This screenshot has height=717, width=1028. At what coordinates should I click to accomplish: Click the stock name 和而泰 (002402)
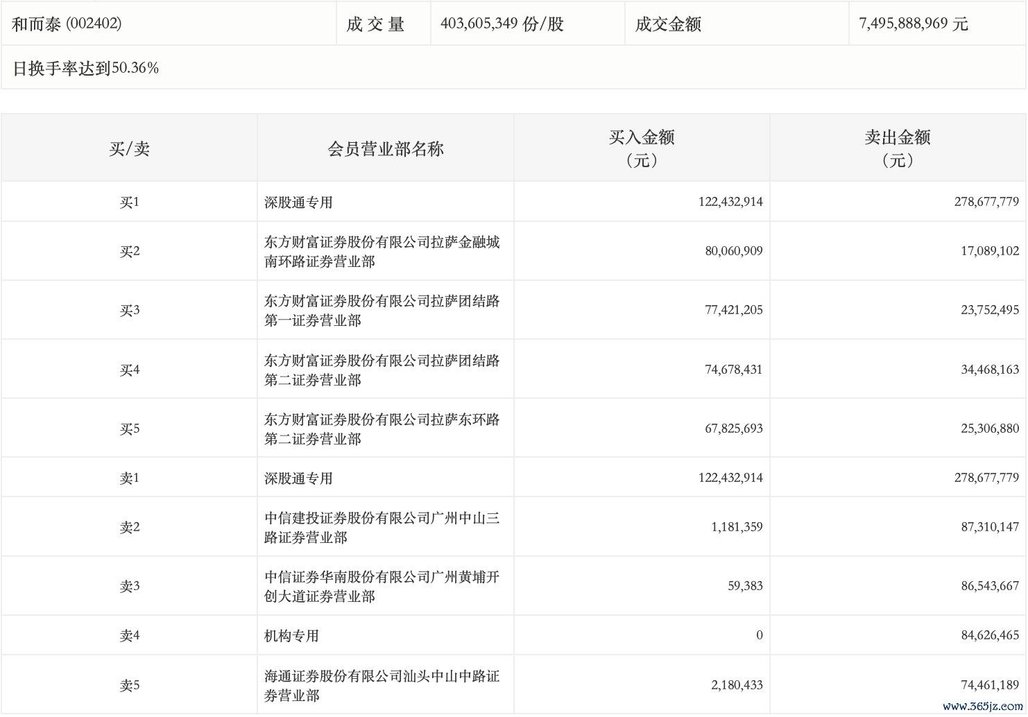[x=67, y=24]
